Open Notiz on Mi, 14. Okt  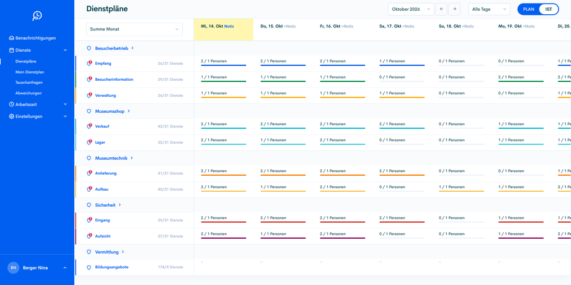point(229,26)
